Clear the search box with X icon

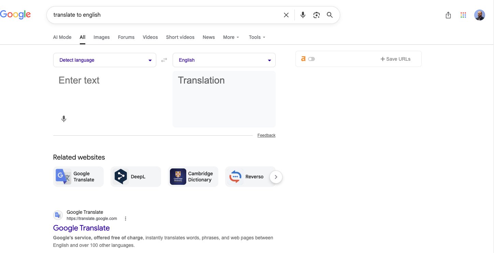point(286,15)
